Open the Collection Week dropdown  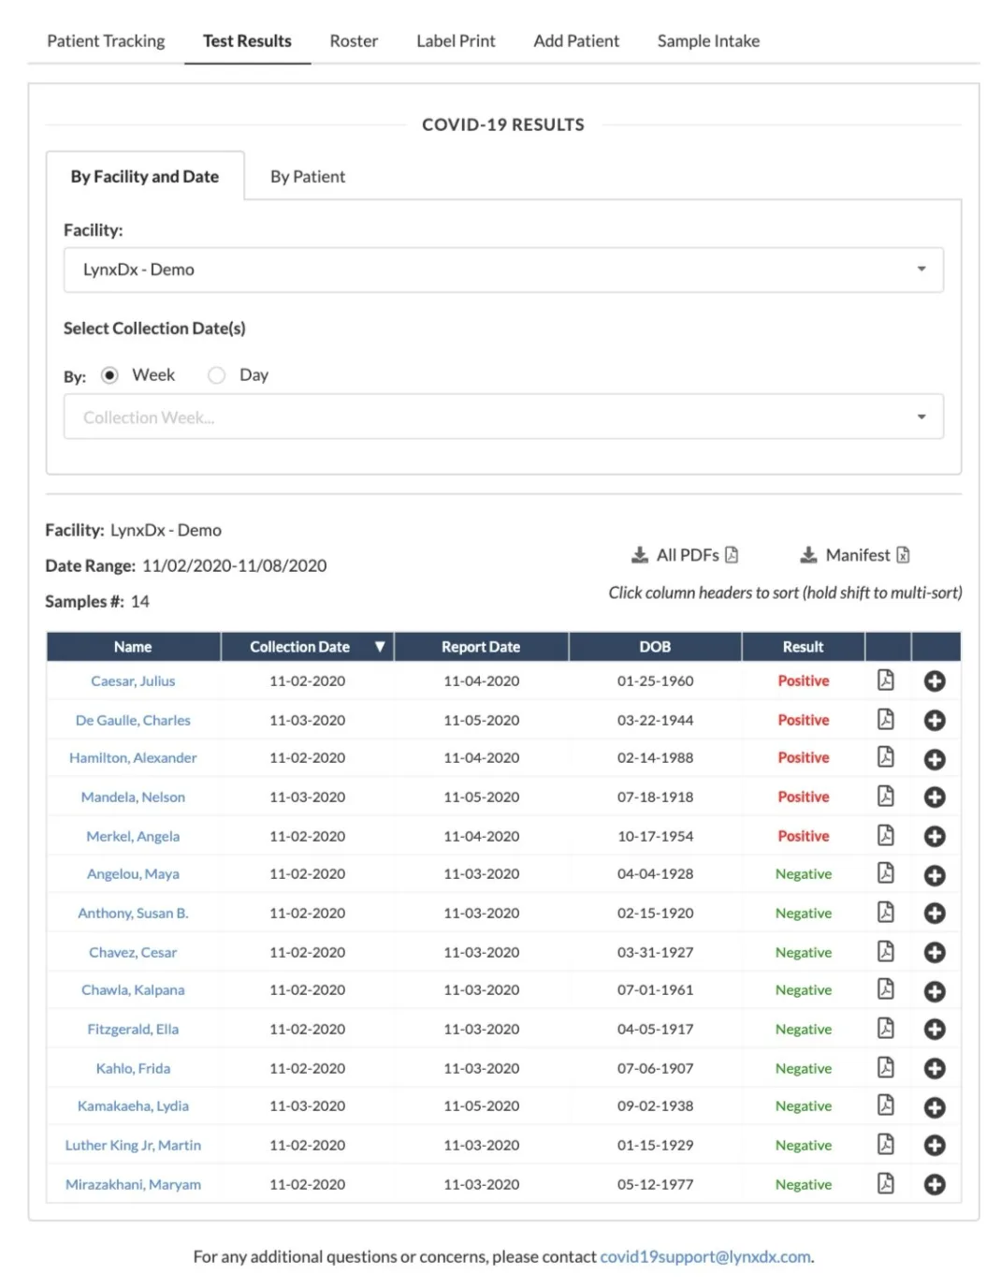(x=922, y=416)
